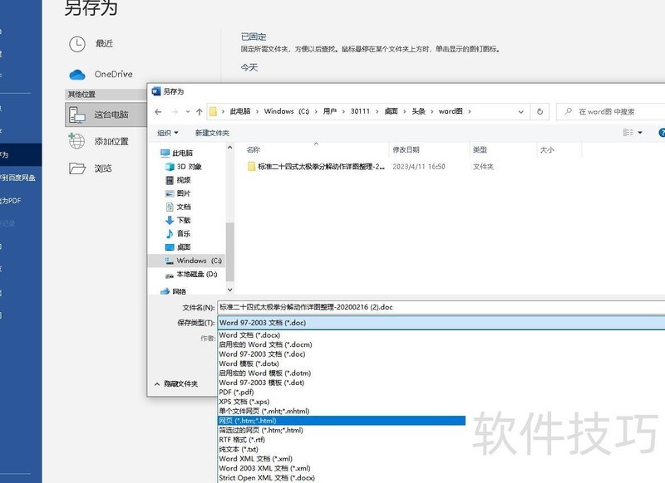
Task: Click the forward navigation arrow
Action: pyautogui.click(x=175, y=112)
